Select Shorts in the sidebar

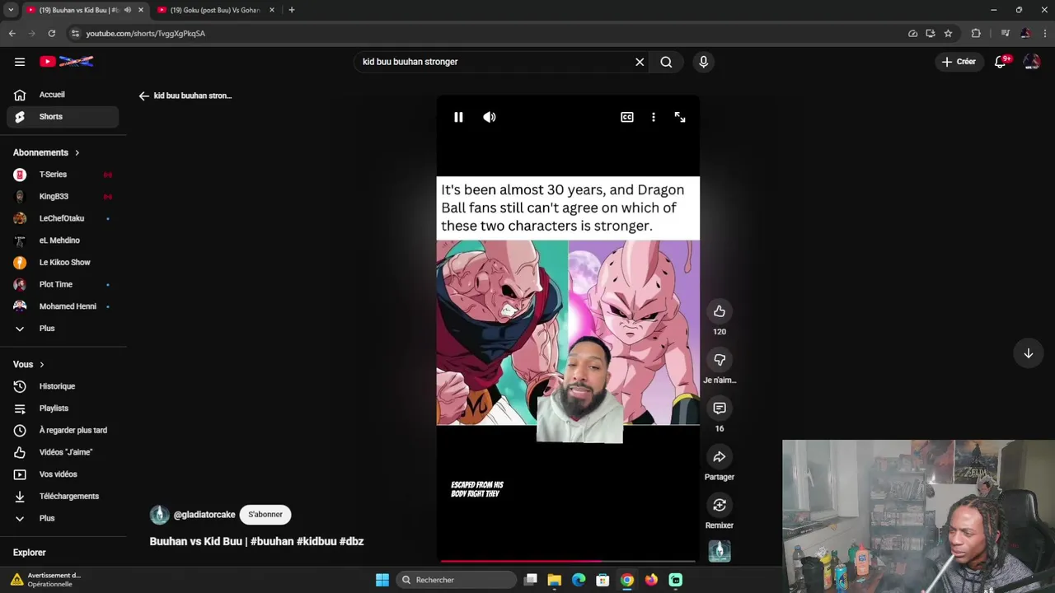63,117
